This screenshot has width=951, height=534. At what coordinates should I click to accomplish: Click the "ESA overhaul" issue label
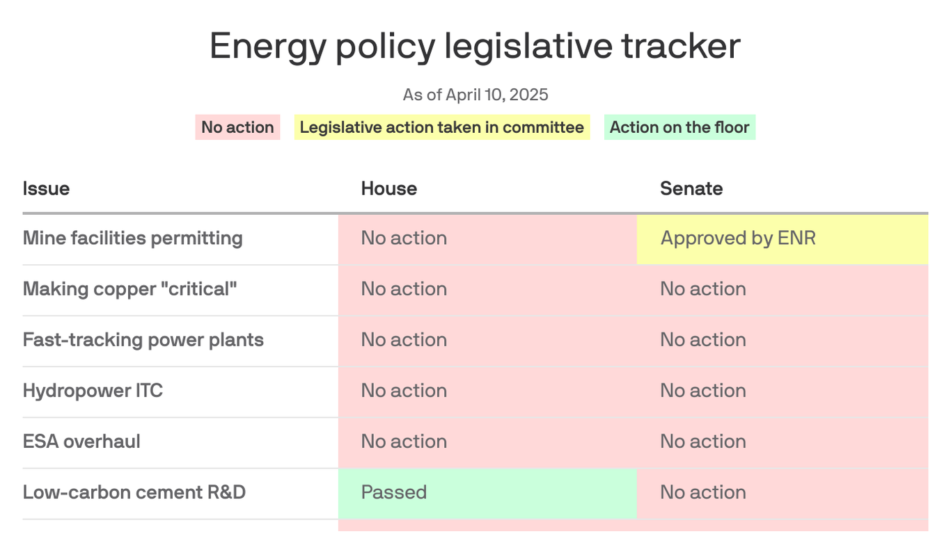(81, 442)
